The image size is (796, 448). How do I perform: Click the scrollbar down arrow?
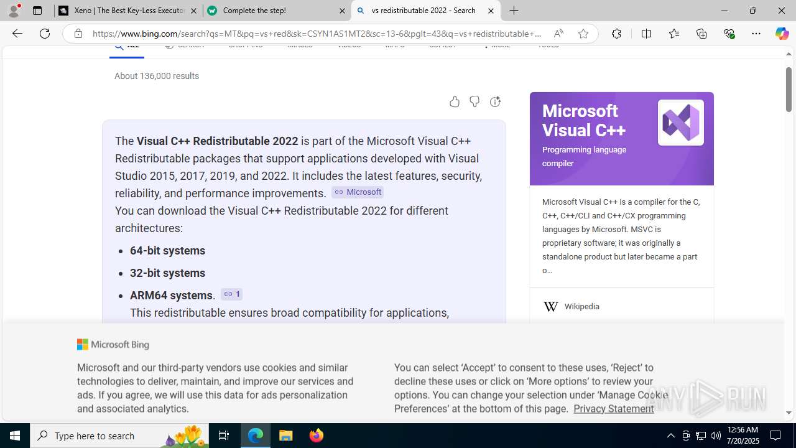click(789, 413)
